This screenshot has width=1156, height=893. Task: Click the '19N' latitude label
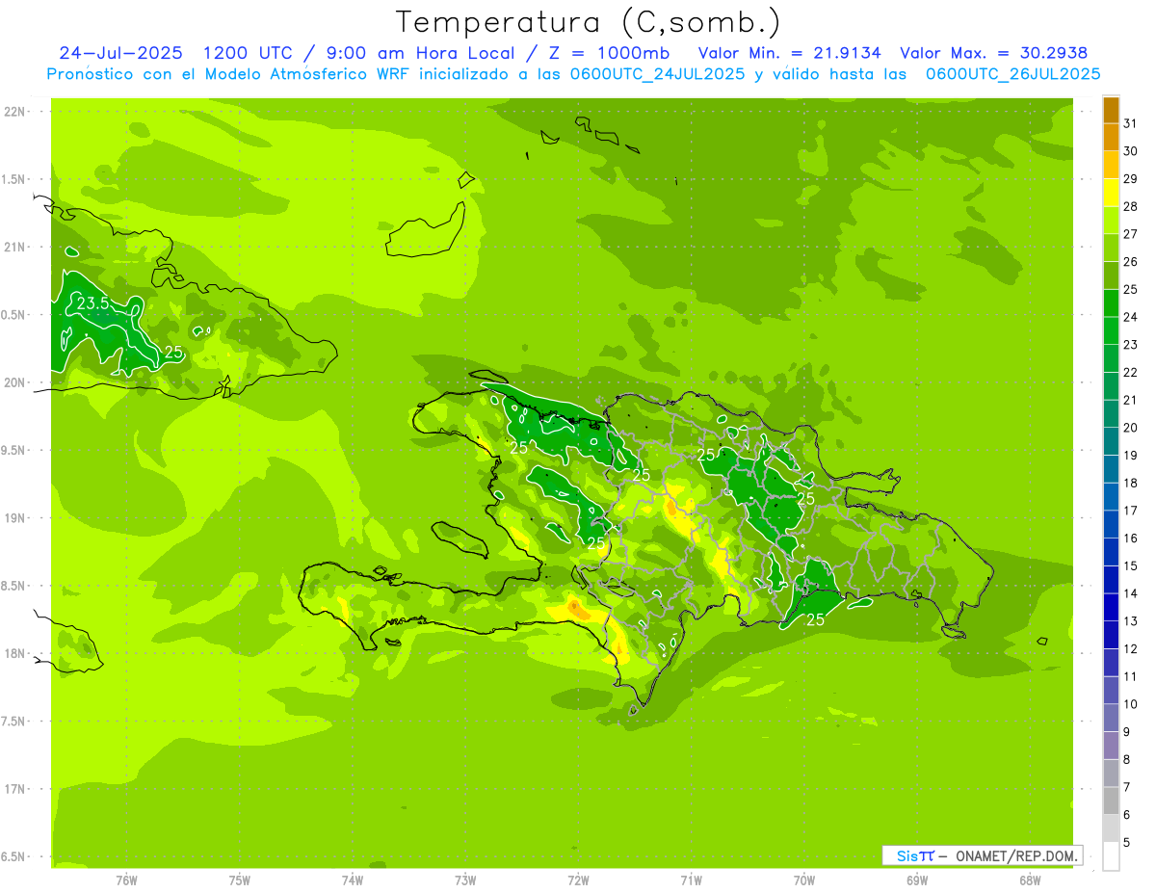(x=14, y=517)
